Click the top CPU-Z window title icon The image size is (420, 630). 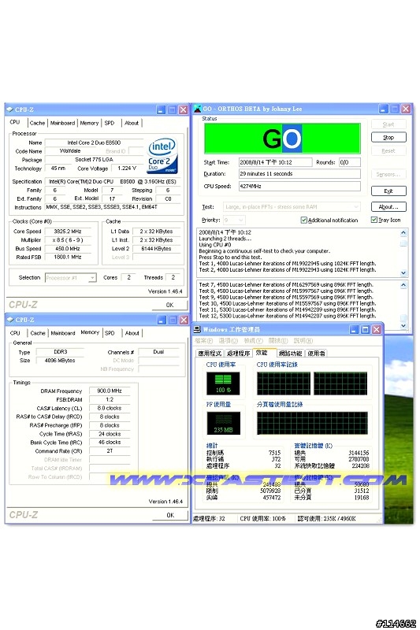point(10,109)
